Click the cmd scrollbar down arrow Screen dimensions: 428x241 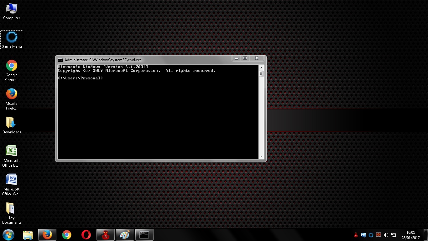(x=261, y=156)
